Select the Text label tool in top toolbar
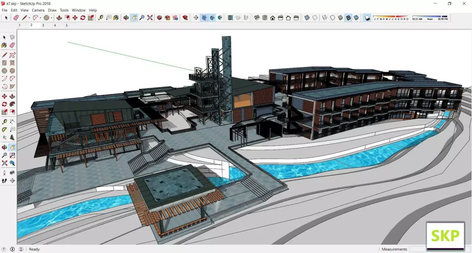This screenshot has width=472, height=253. [x=109, y=18]
